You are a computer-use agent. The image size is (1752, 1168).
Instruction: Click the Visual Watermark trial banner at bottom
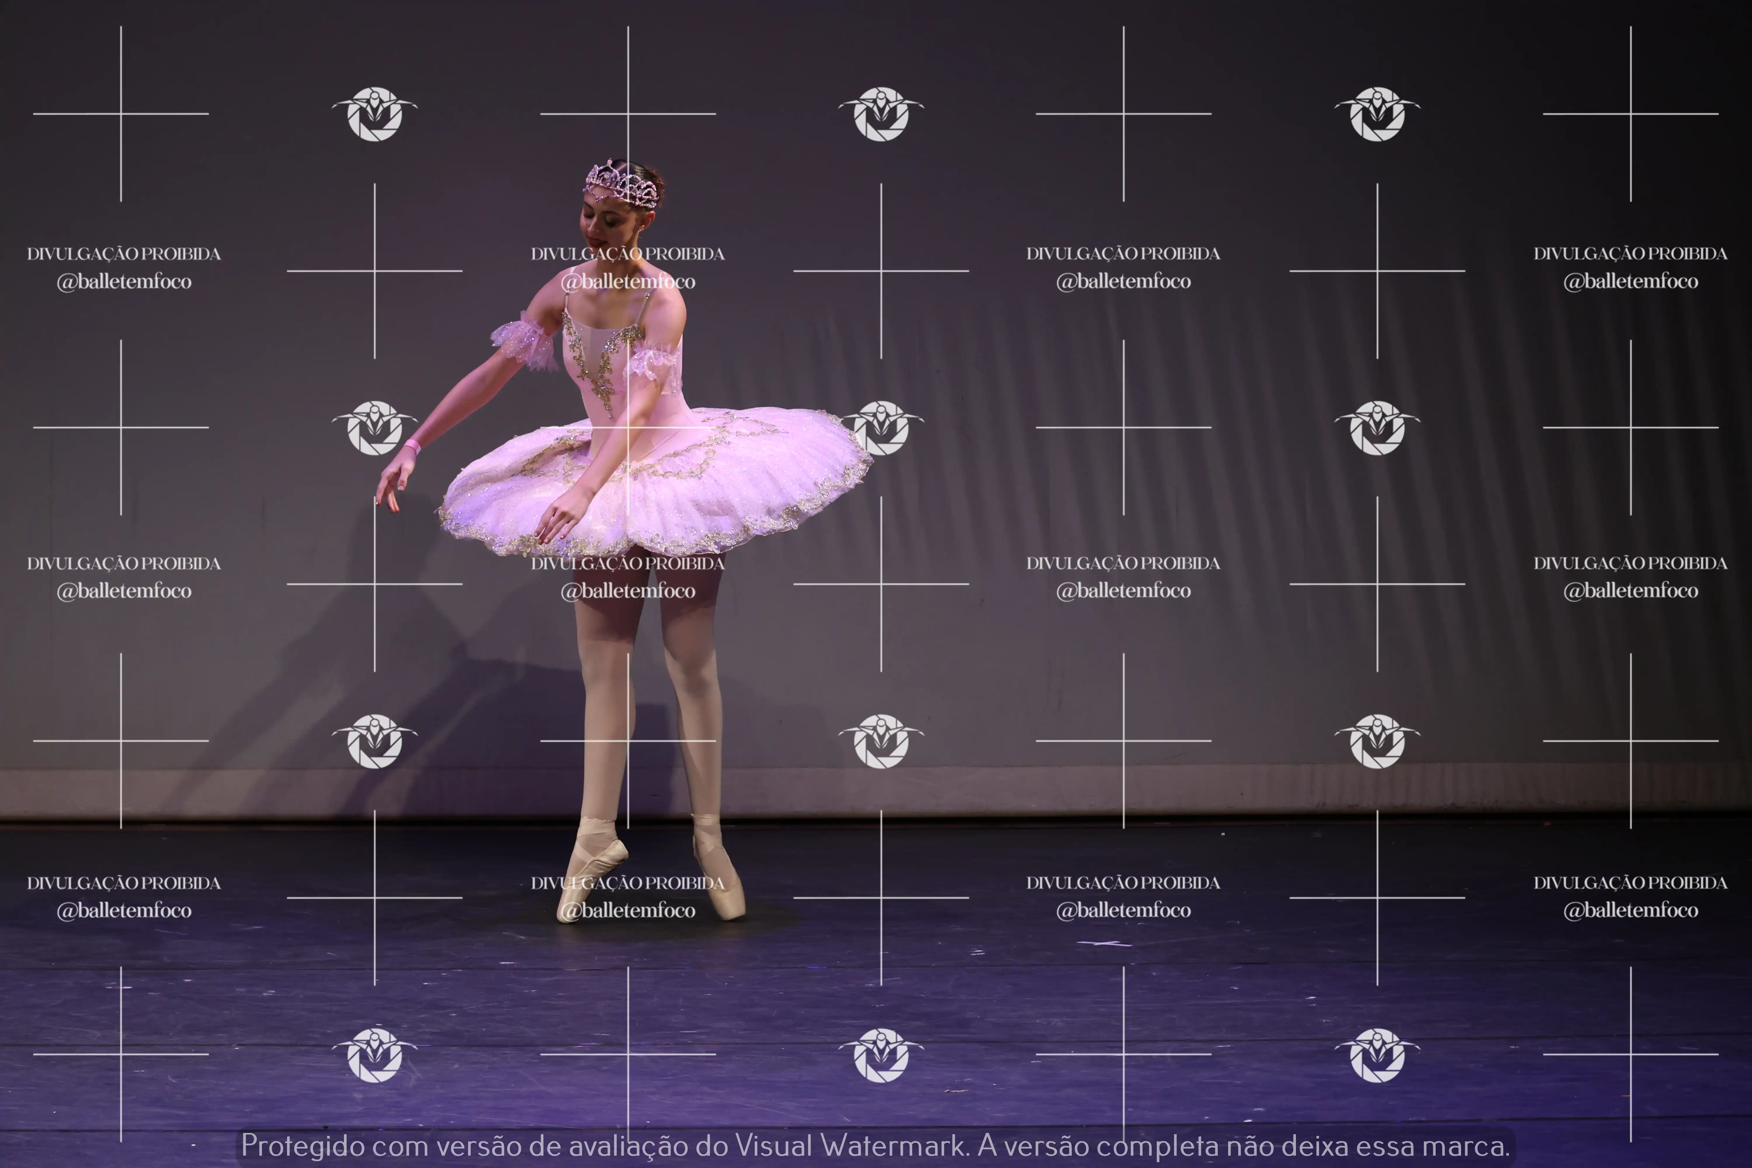coord(875,1146)
